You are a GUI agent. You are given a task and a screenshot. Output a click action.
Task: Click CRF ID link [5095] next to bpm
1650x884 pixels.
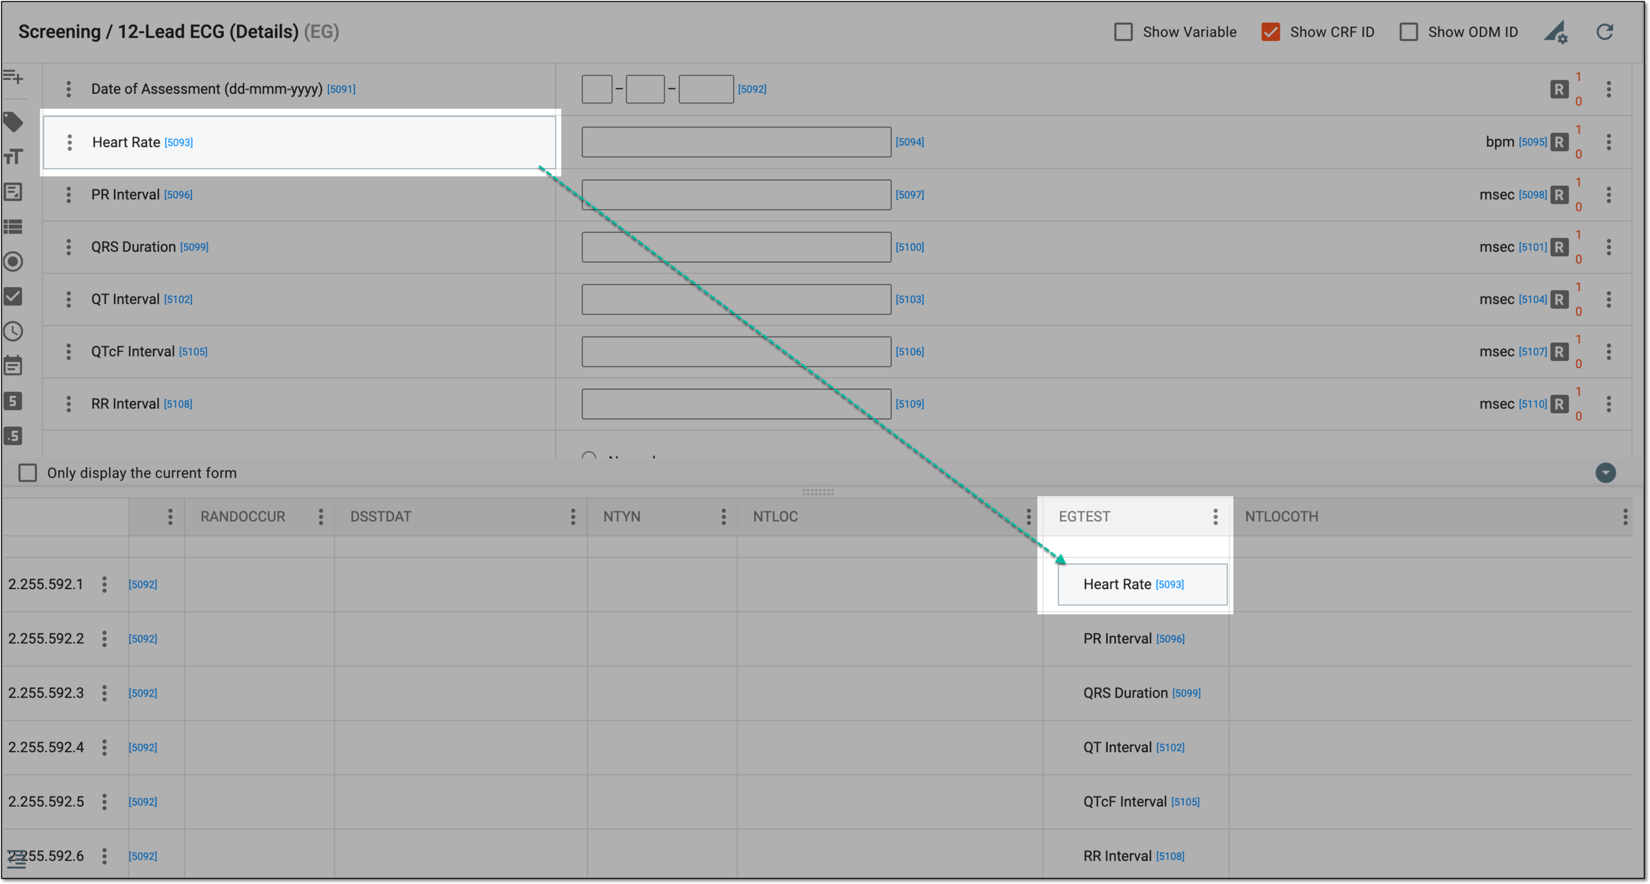1533,142
